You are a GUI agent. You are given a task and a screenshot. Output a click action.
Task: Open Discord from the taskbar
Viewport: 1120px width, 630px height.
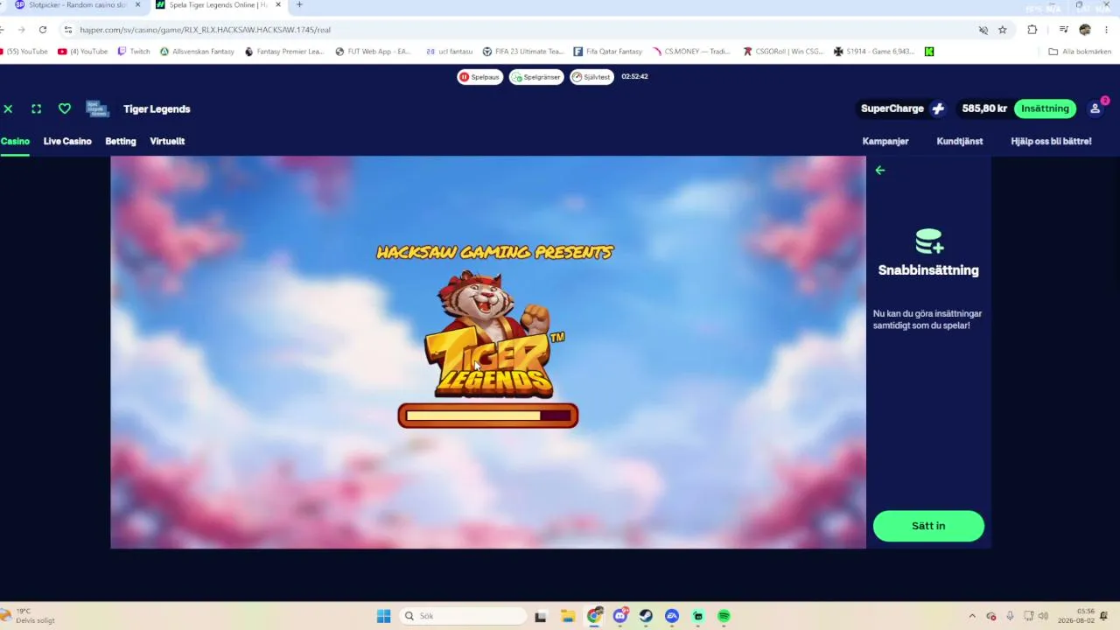coord(620,616)
